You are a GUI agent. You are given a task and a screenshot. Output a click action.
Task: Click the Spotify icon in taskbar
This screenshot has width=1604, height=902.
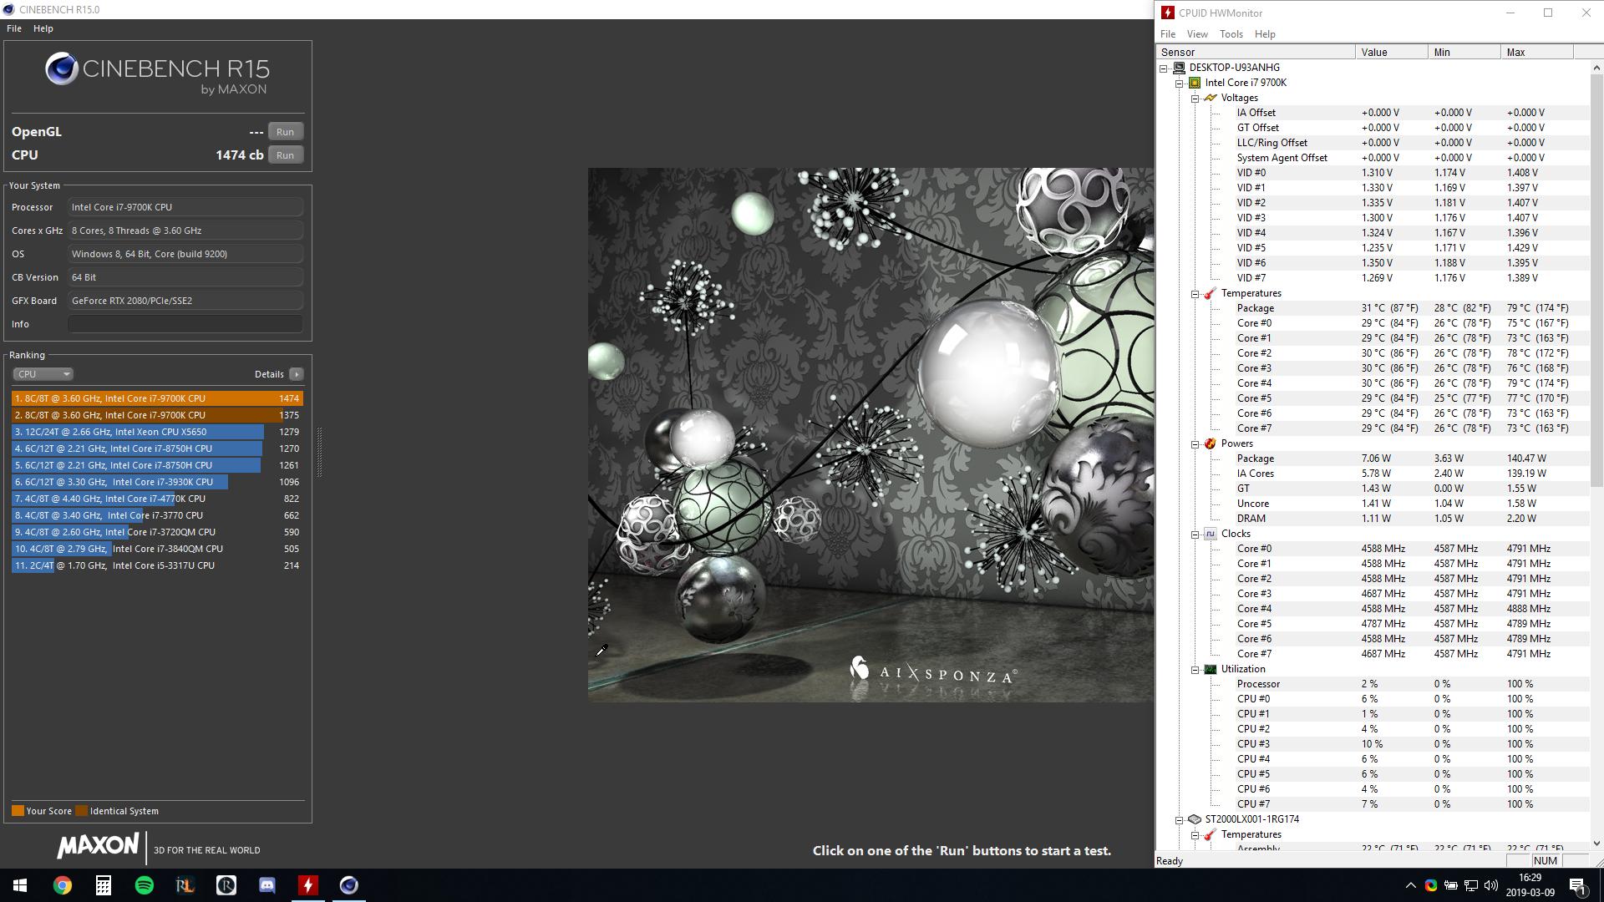[144, 885]
